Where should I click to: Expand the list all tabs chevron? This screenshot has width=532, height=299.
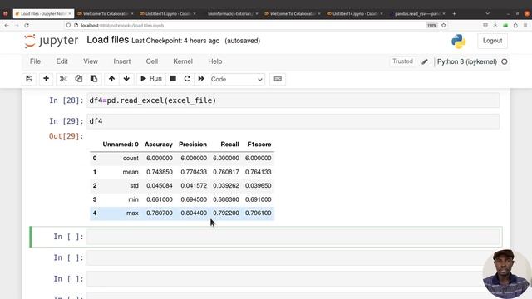coord(487,13)
